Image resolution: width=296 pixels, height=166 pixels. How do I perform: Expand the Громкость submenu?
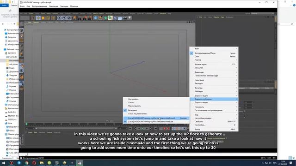coord(214,107)
